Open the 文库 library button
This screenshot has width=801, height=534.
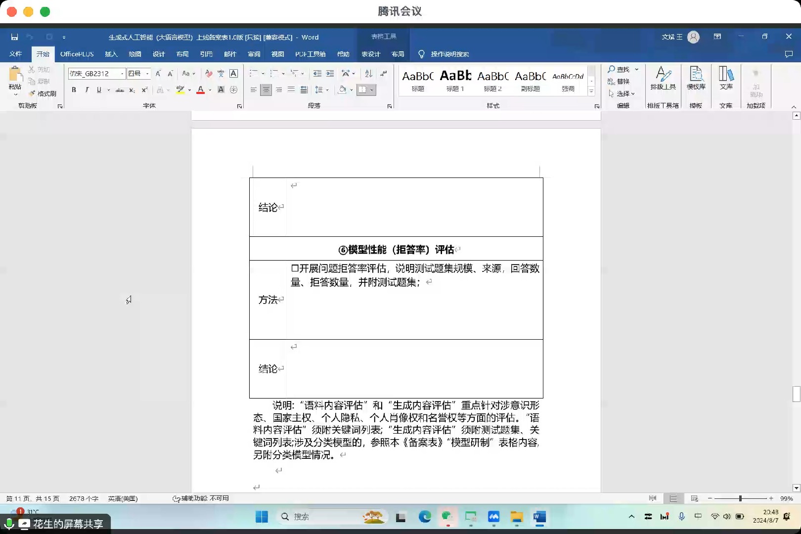pos(726,79)
